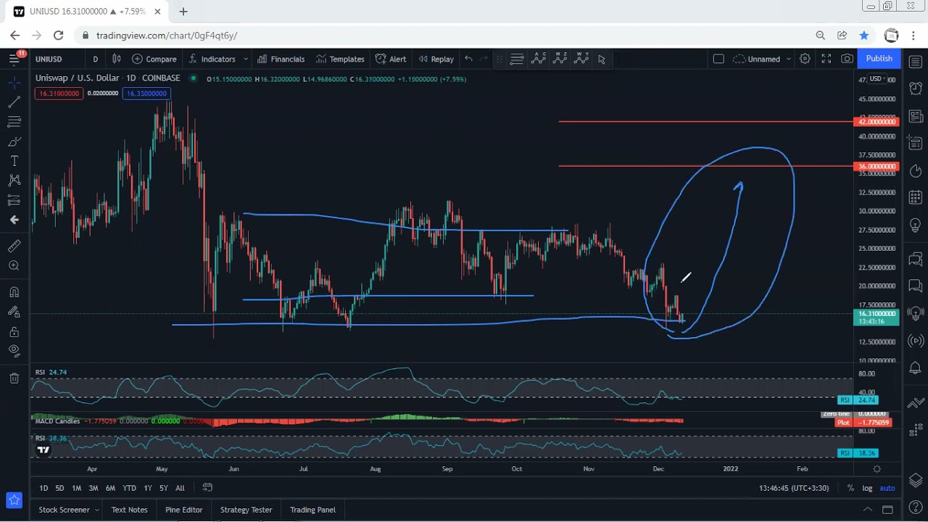
Task: Click the trash can remove drawings icon
Action: pyautogui.click(x=14, y=378)
